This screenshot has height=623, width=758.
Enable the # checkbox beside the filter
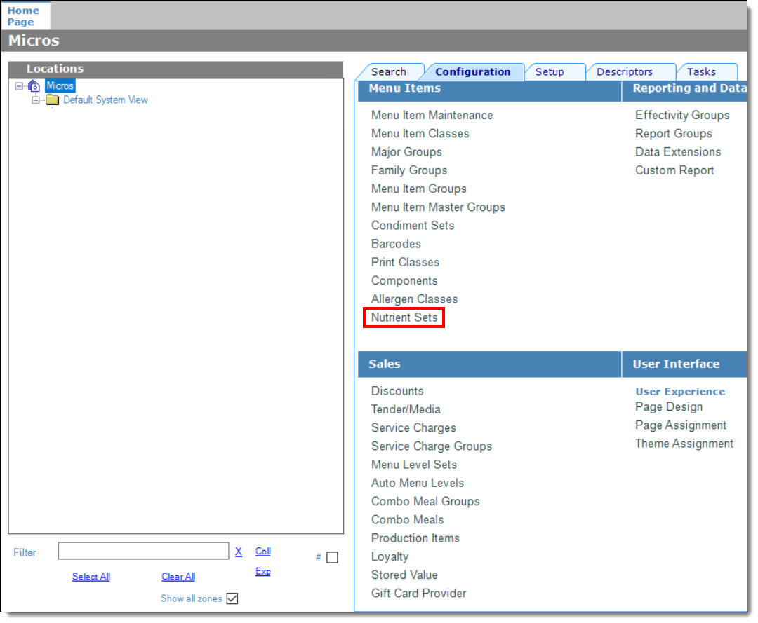coord(332,557)
